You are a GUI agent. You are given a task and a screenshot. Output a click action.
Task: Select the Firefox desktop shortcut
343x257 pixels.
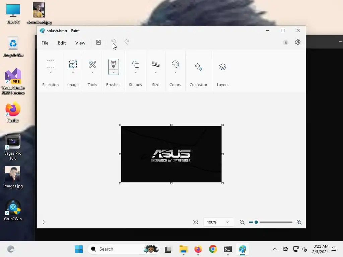point(13,112)
